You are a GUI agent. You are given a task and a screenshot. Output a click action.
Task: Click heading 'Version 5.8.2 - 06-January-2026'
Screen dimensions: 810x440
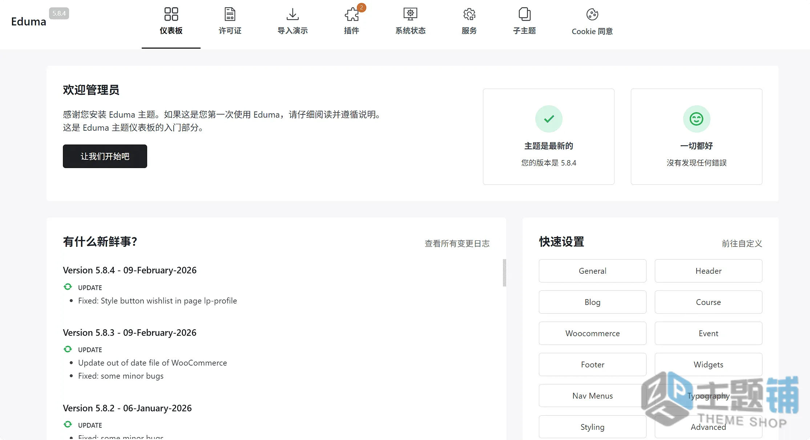click(127, 408)
